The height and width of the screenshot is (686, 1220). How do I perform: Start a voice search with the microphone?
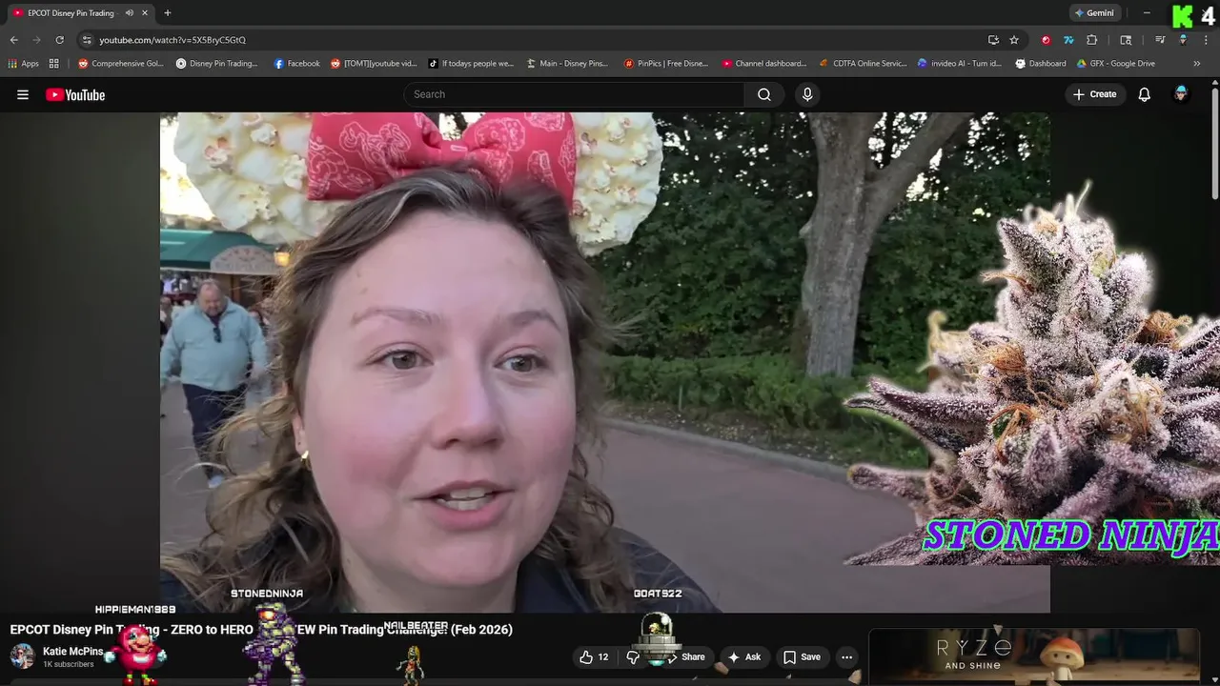point(807,94)
